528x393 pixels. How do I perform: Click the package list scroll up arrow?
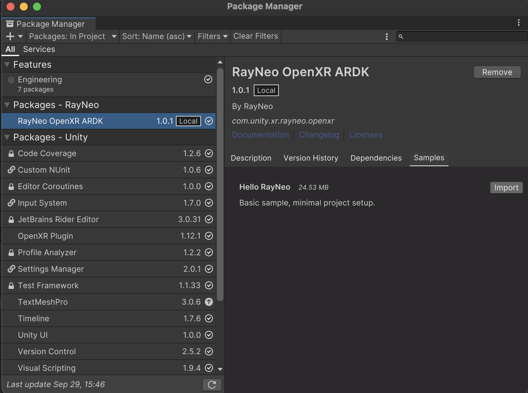(x=220, y=62)
